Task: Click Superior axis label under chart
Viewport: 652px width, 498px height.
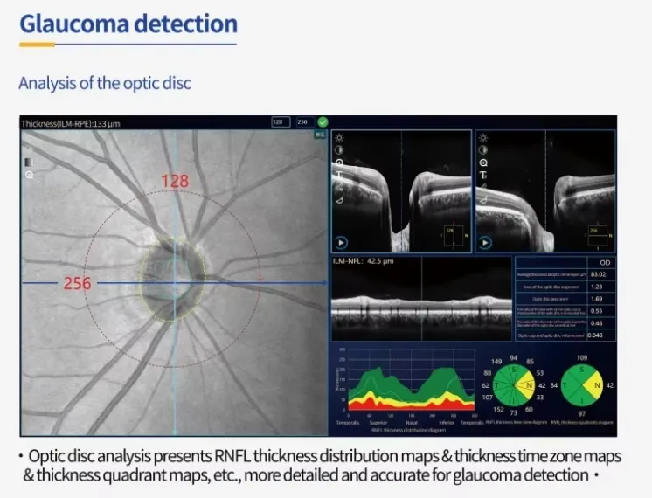Action: coord(378,423)
